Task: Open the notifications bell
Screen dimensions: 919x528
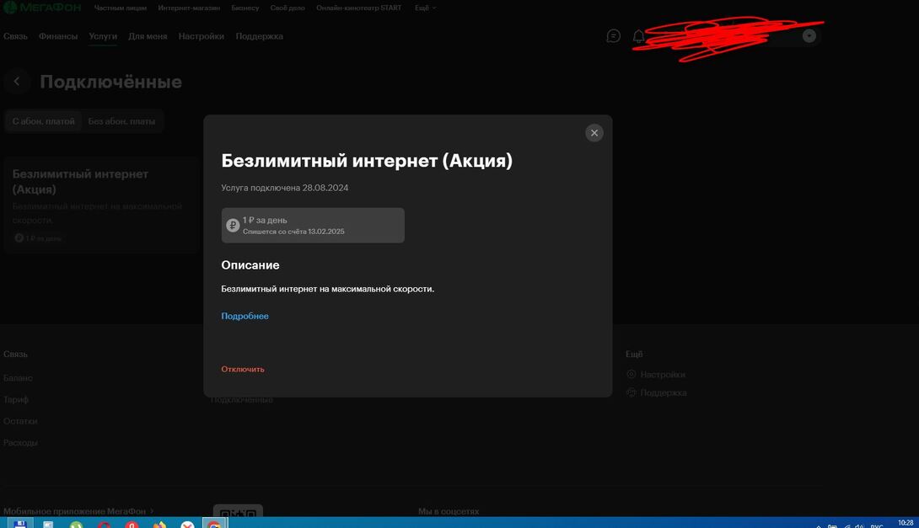Action: pyautogui.click(x=639, y=36)
